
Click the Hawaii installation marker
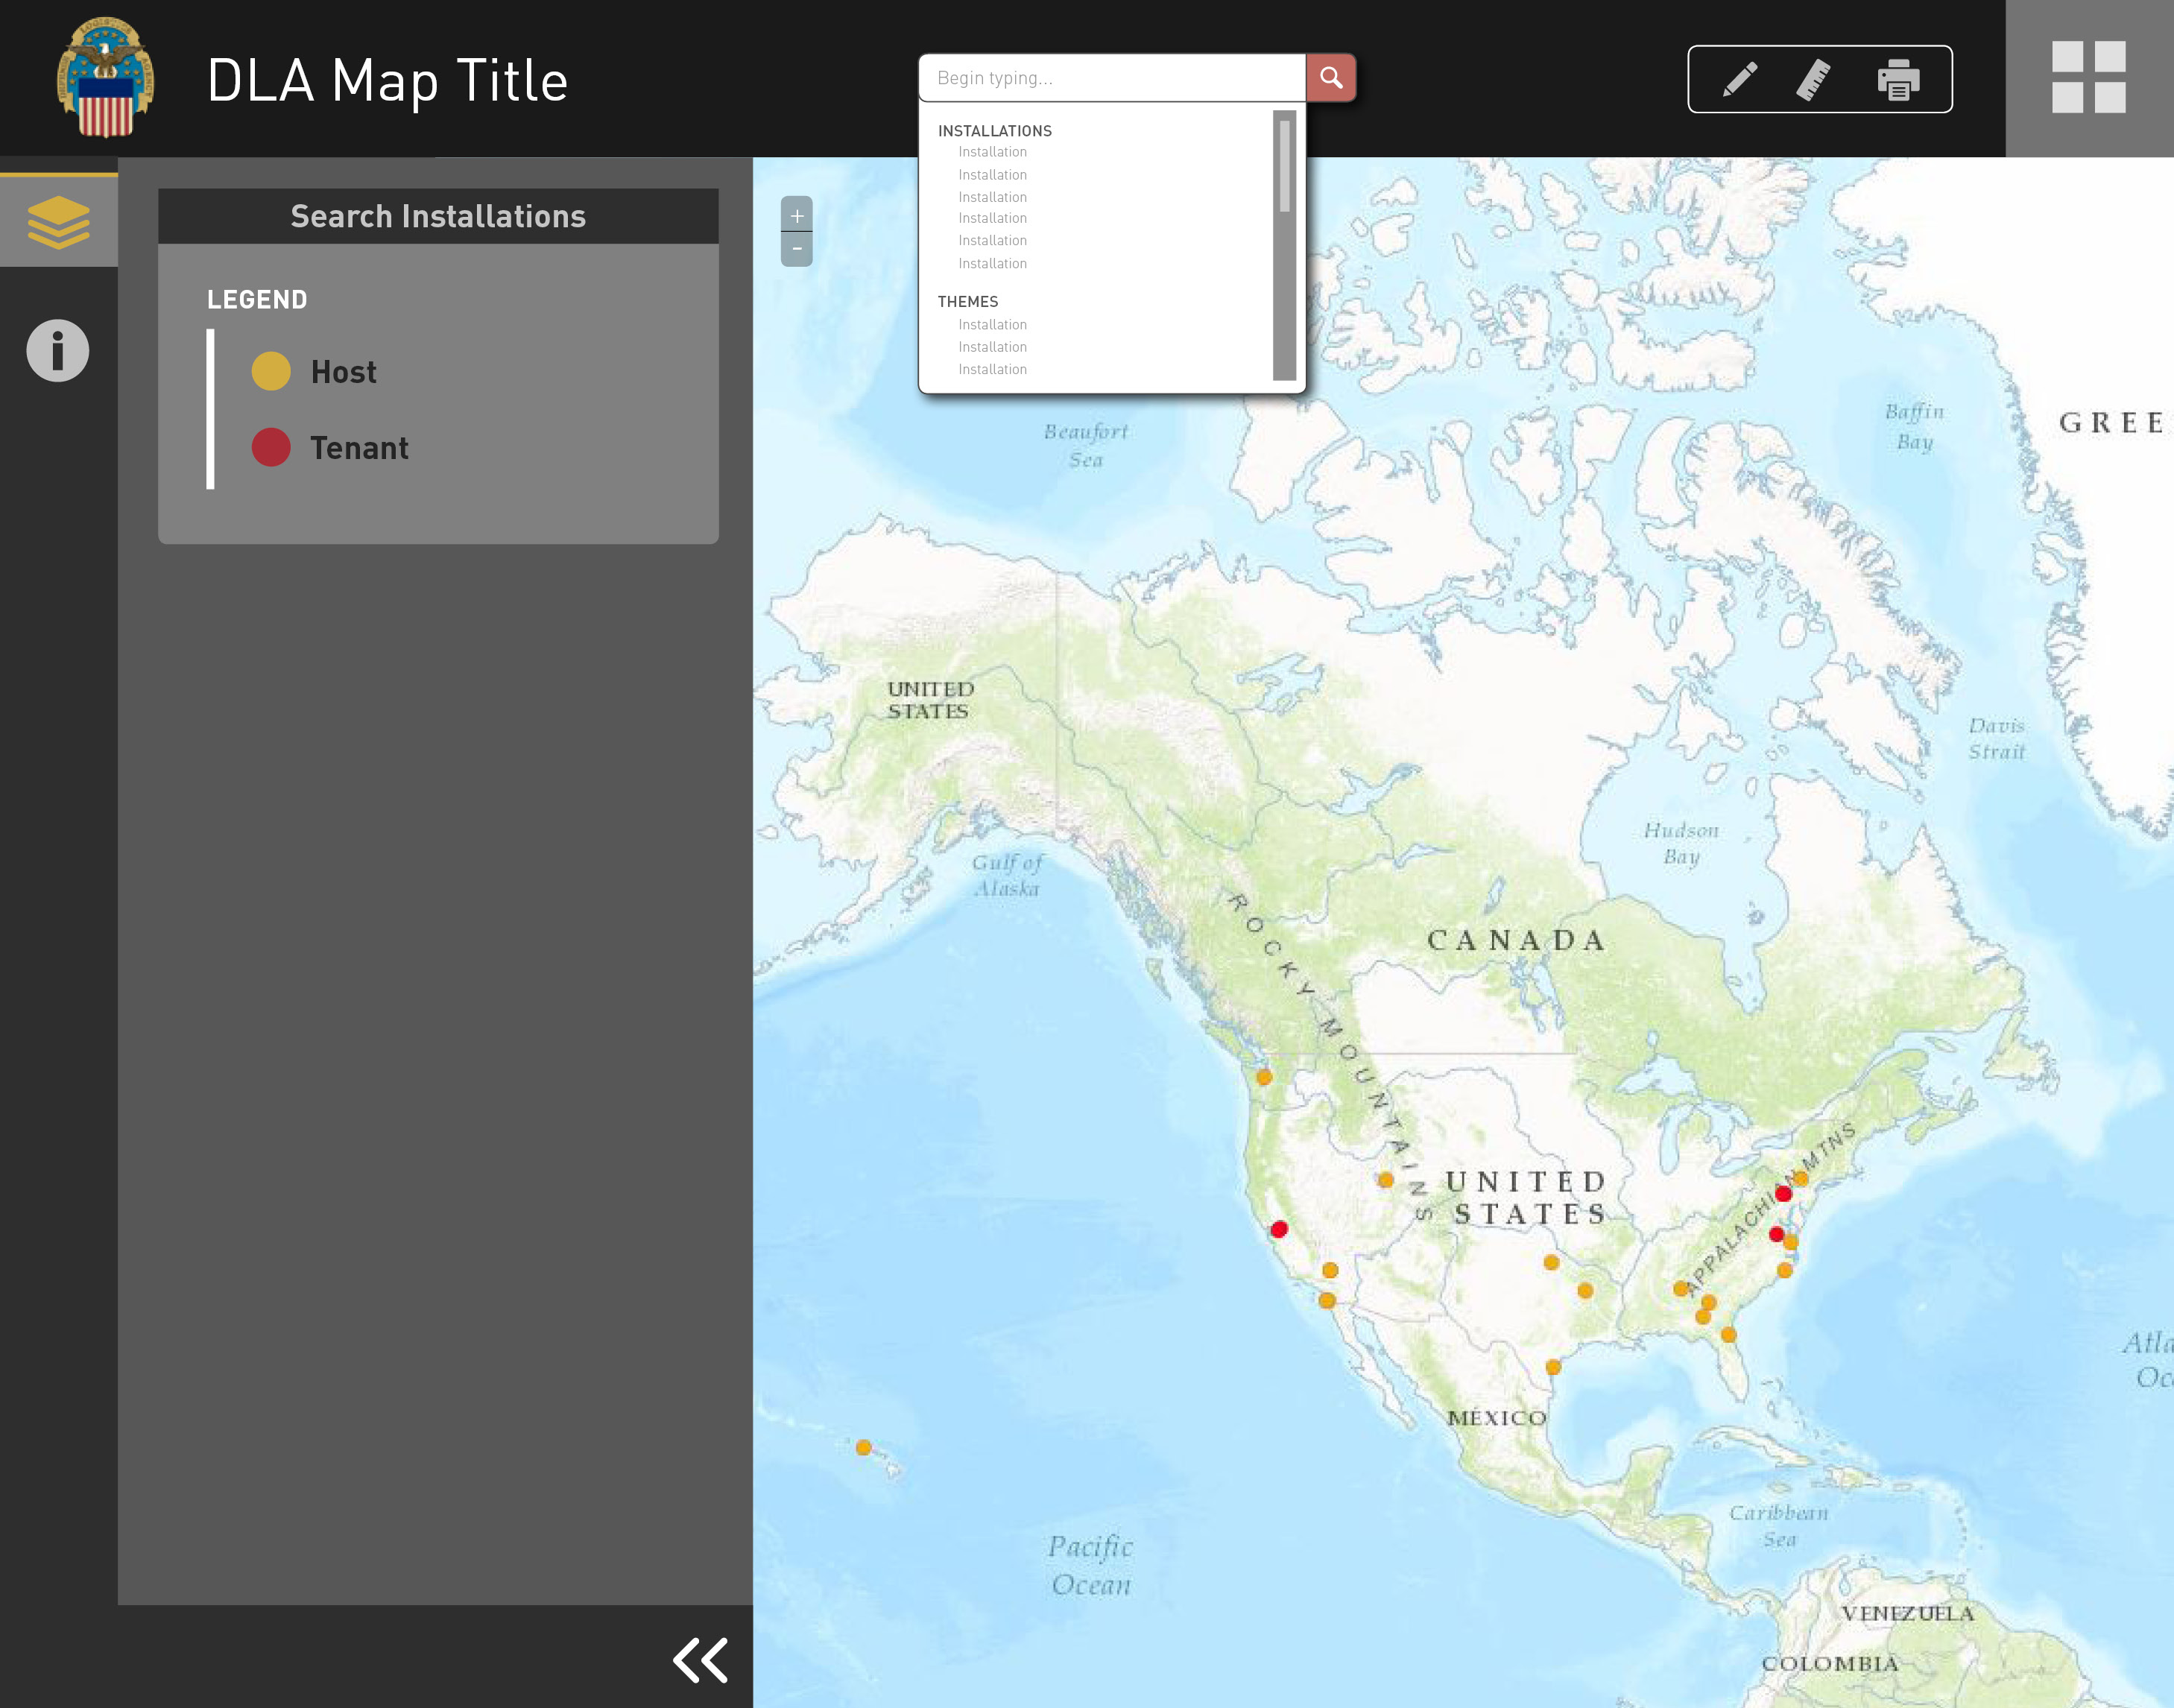tap(863, 1447)
